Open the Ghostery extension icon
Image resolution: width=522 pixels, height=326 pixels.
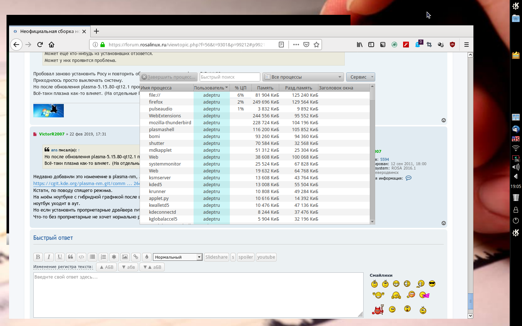(418, 45)
